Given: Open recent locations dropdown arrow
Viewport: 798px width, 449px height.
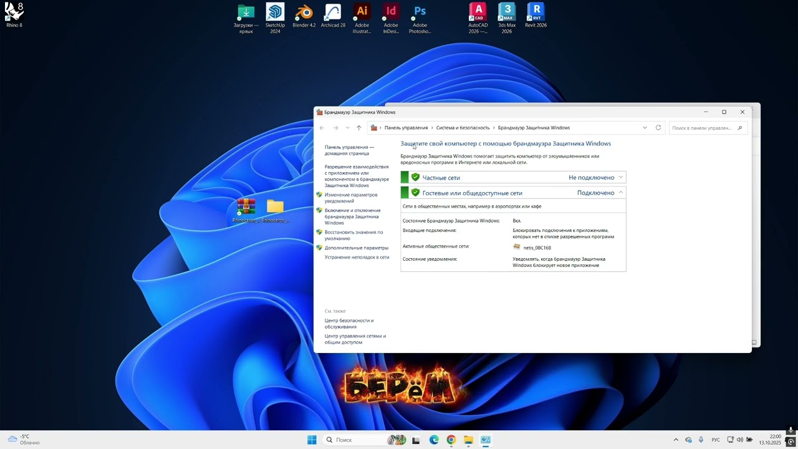Looking at the screenshot, I should pos(347,128).
